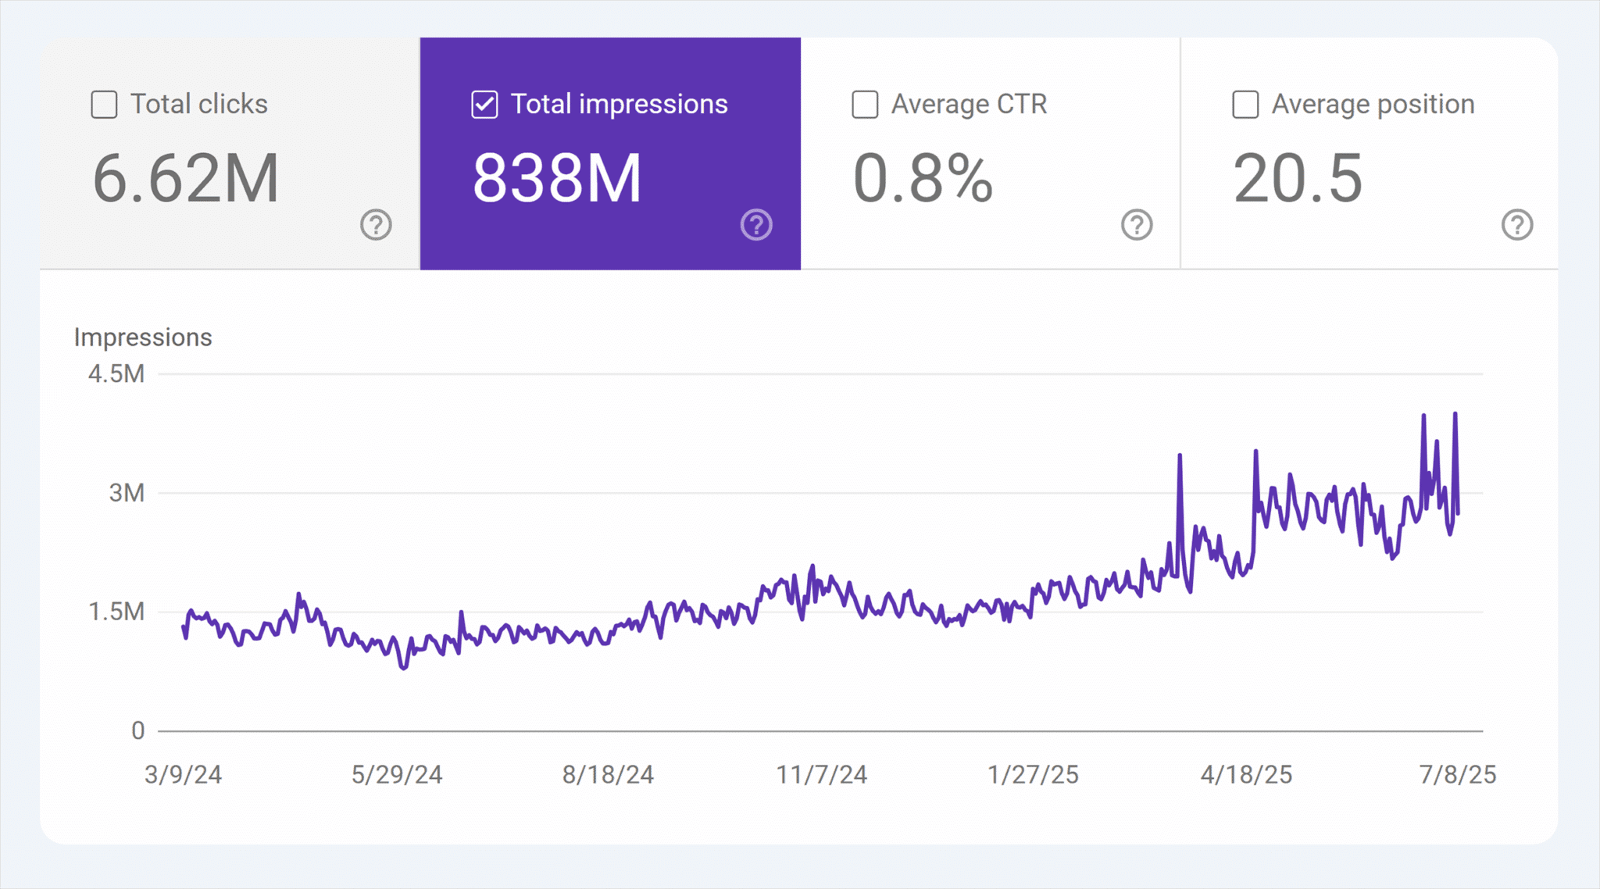The image size is (1600, 889).
Task: Click the 1/27/25 date label
Action: 1033,775
